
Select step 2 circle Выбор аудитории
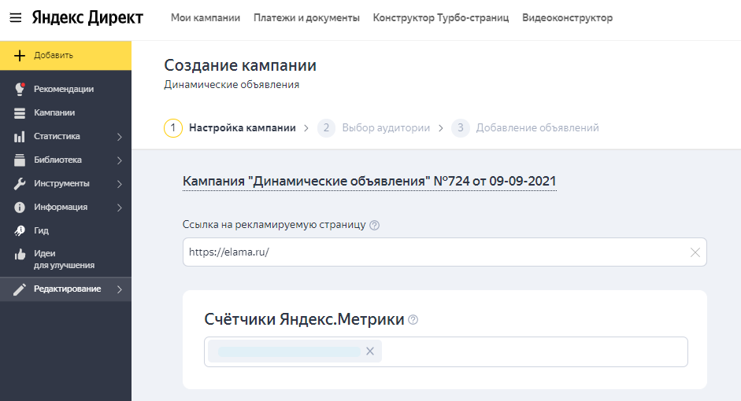coord(326,128)
